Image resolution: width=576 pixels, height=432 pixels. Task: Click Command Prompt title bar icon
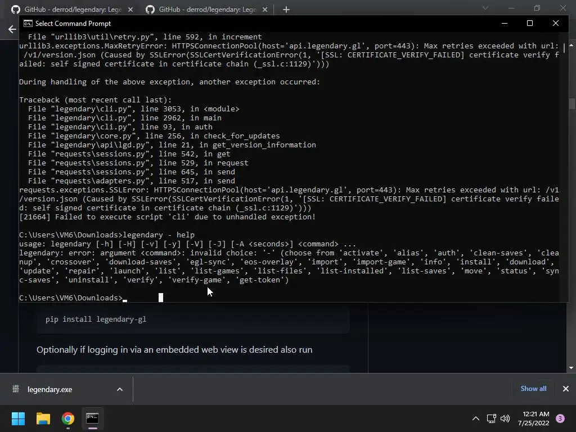pos(28,24)
